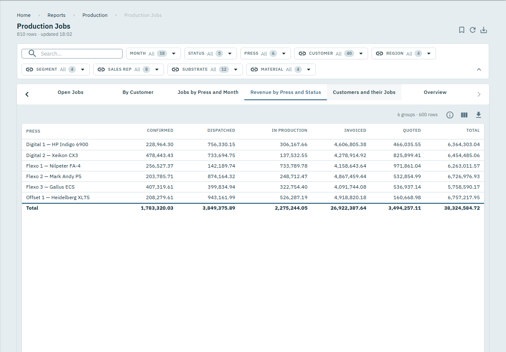Click Quoted value 825,899.41
Image resolution: width=506 pixels, height=352 pixels.
(407, 155)
